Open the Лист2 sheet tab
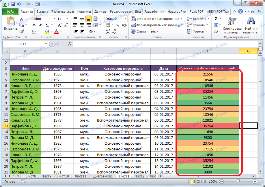Viewport: 265px width, 187px height. pos(139,176)
